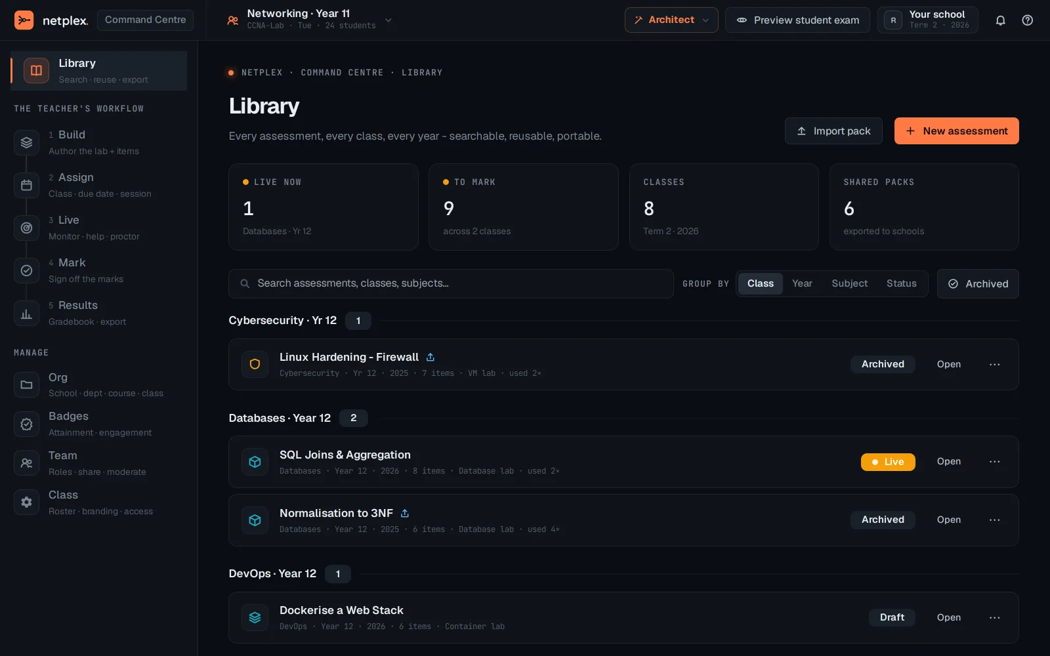The height and width of the screenshot is (656, 1050).
Task: Click shared-pack icon beside Normalisation to 3NF
Action: (x=405, y=513)
